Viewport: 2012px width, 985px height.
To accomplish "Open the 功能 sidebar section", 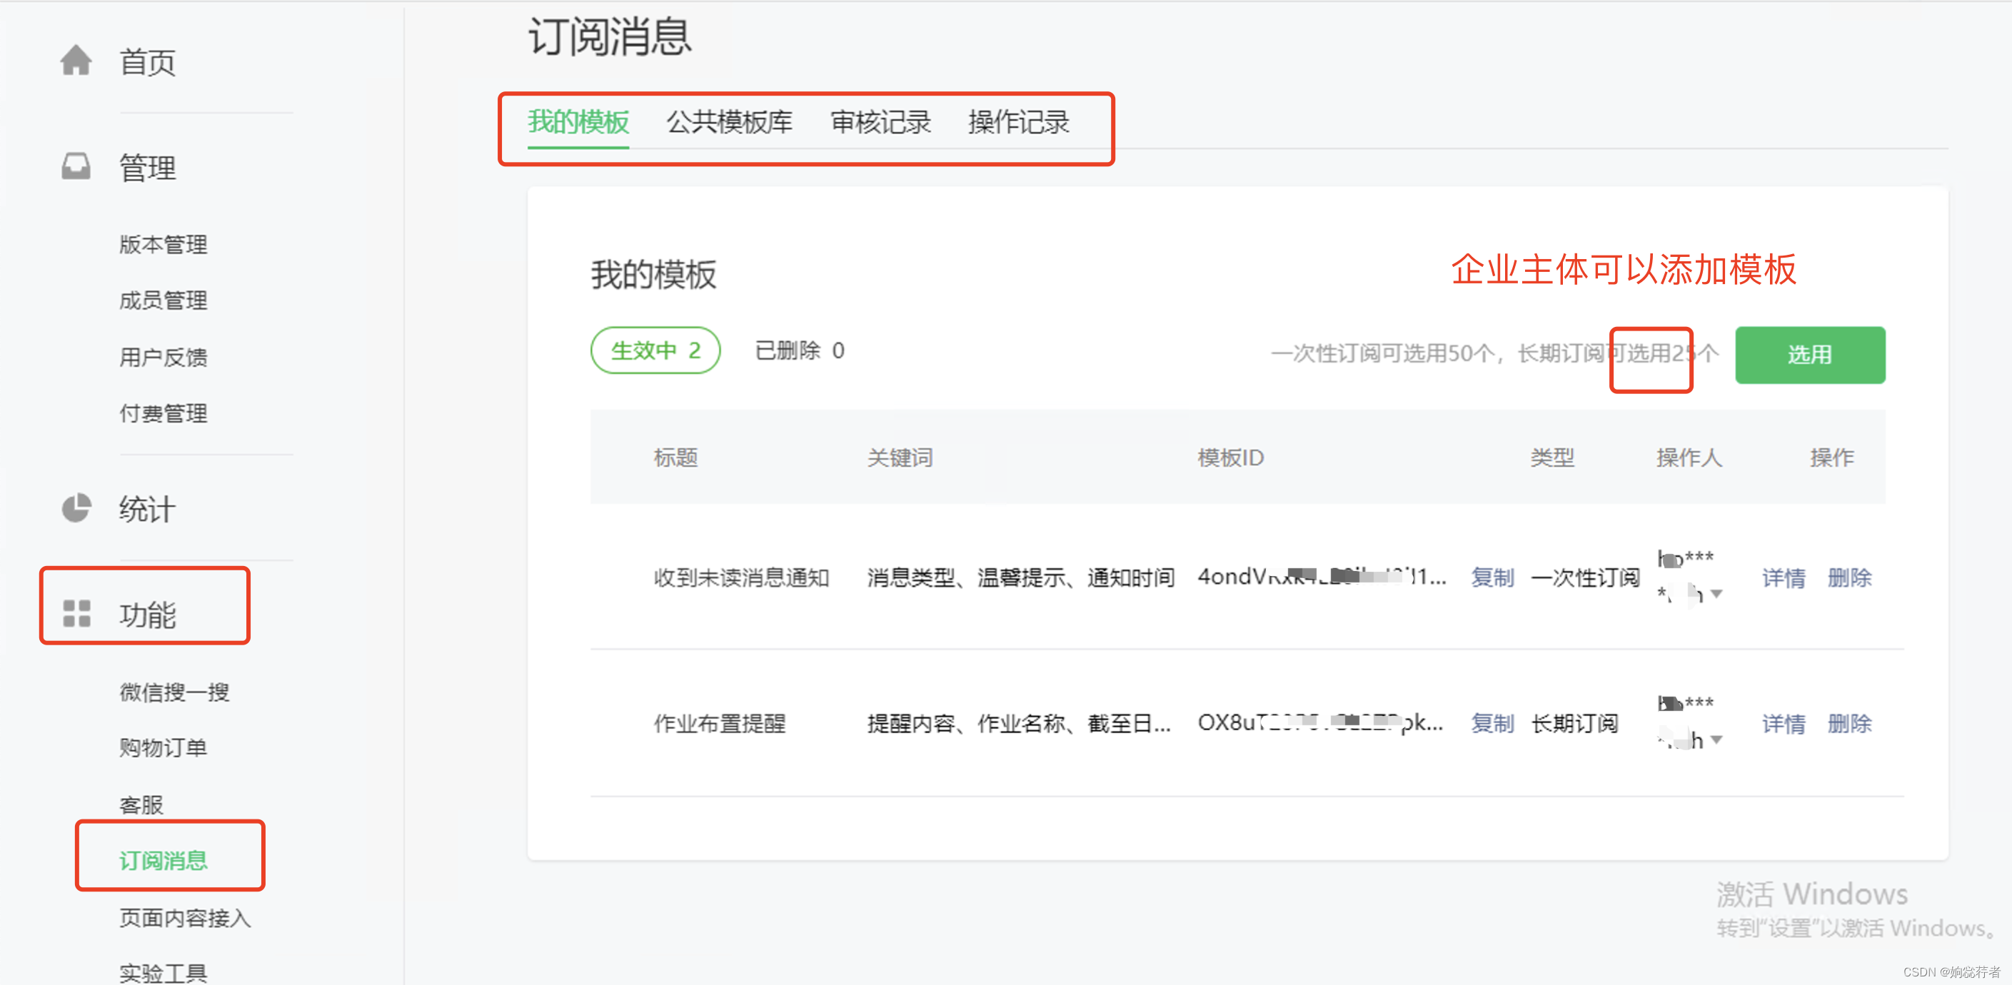I will pyautogui.click(x=147, y=615).
